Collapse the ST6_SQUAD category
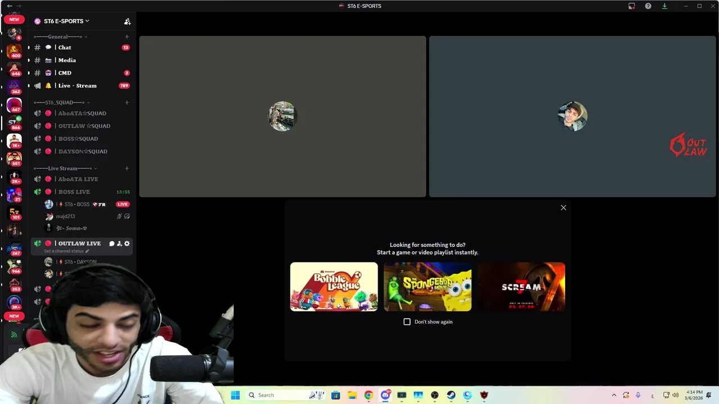Viewport: 719px width, 404px height. tap(62, 102)
